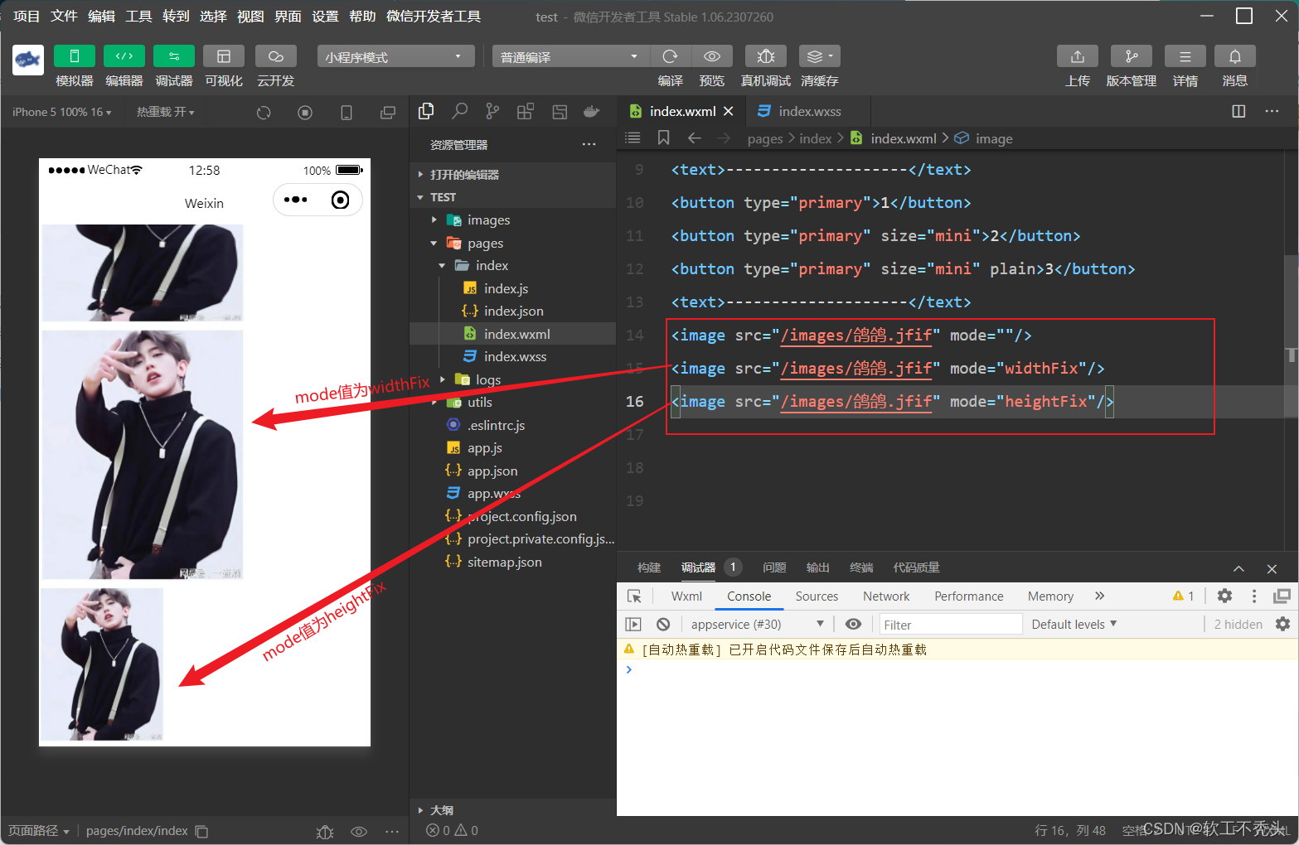Viewport: 1299px width, 845px height.
Task: Click the 上传 upload button
Action: [1078, 56]
